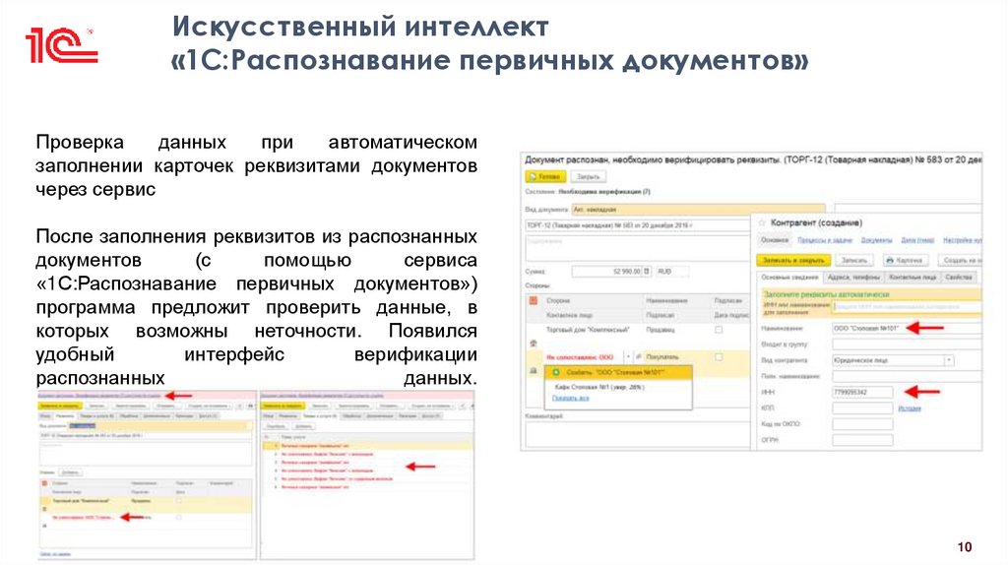Click the Записать button in Контрагент
Screen dimensions: 1008x565
[x=854, y=260]
